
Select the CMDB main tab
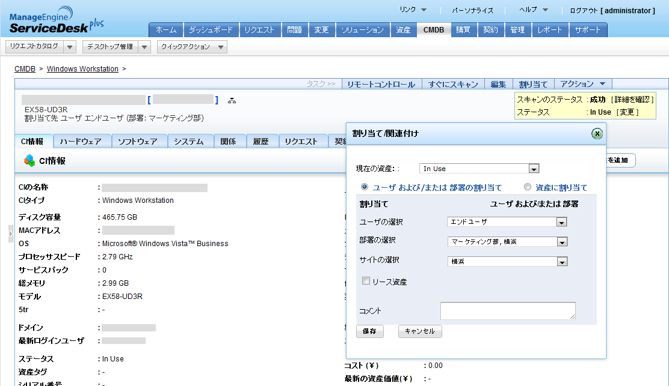tap(434, 30)
